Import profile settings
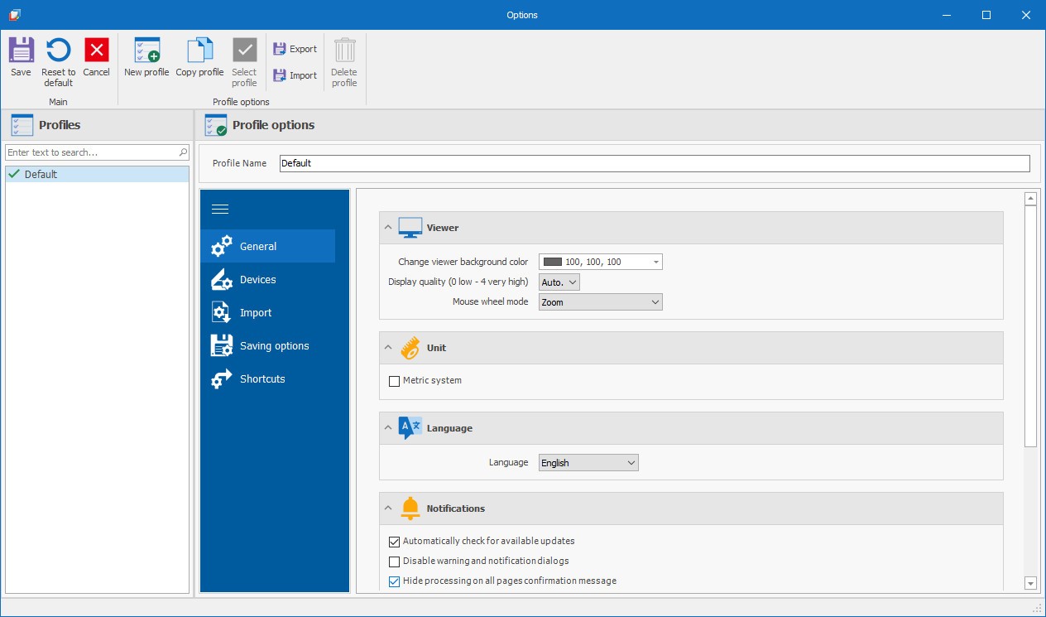Viewport: 1046px width, 617px height. pos(295,75)
